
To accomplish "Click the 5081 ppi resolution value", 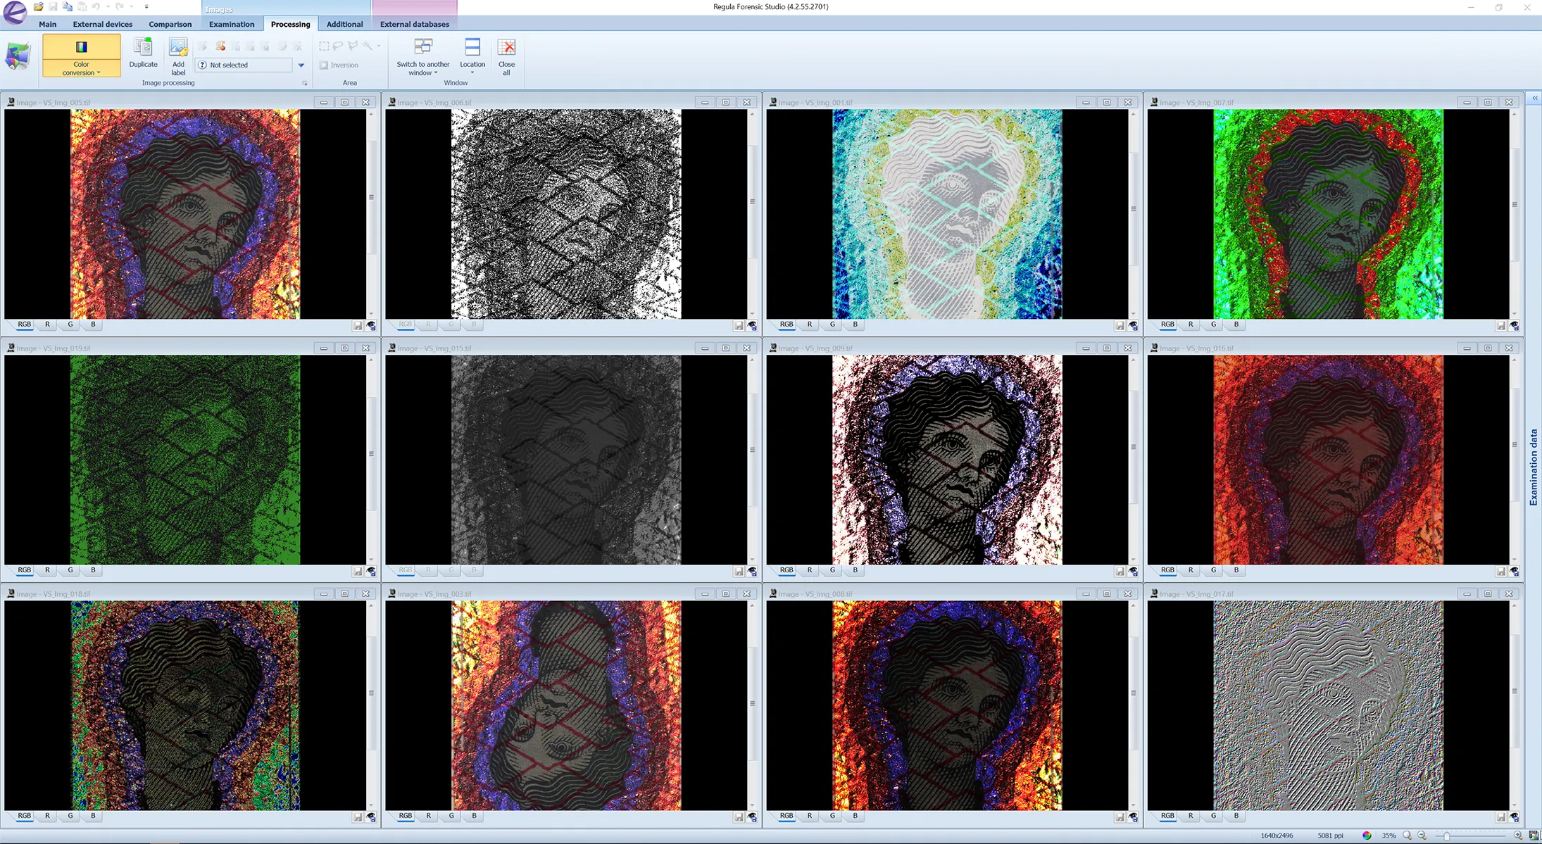I will (x=1330, y=836).
